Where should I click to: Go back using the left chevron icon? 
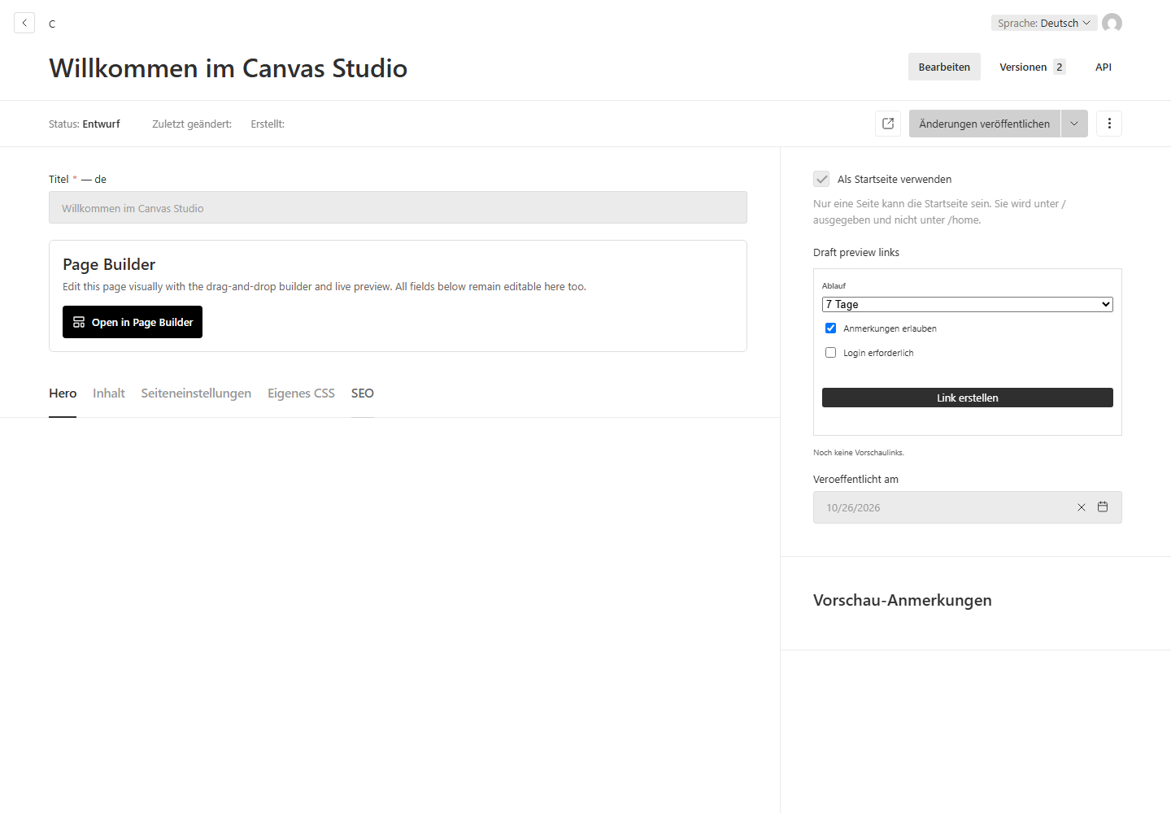(x=24, y=23)
